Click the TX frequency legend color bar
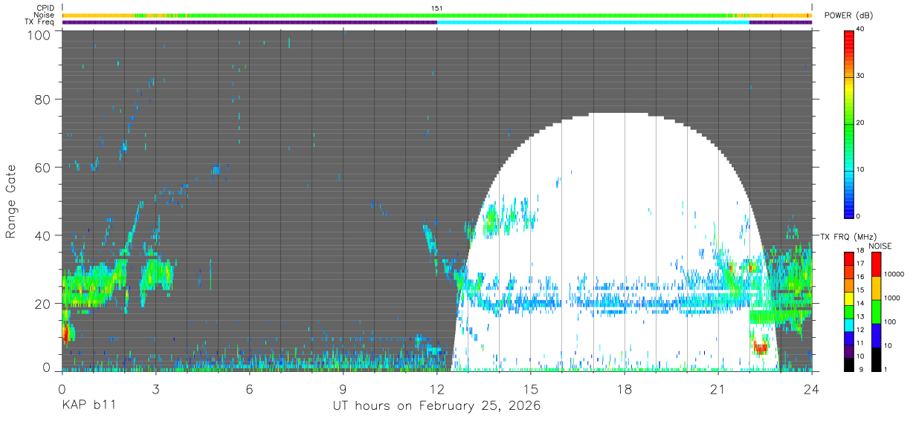 tap(848, 312)
